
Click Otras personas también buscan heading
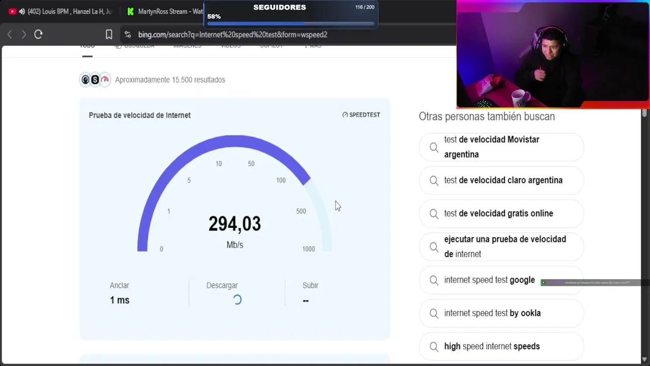coord(486,116)
